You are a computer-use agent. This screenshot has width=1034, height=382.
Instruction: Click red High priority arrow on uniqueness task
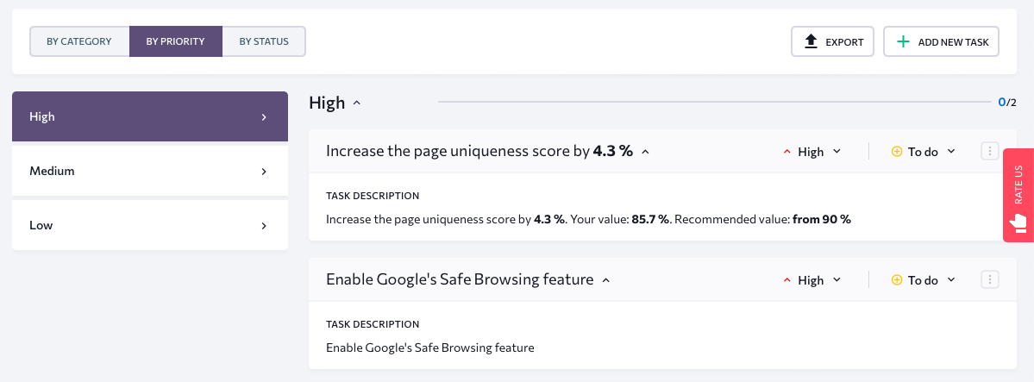pos(786,152)
